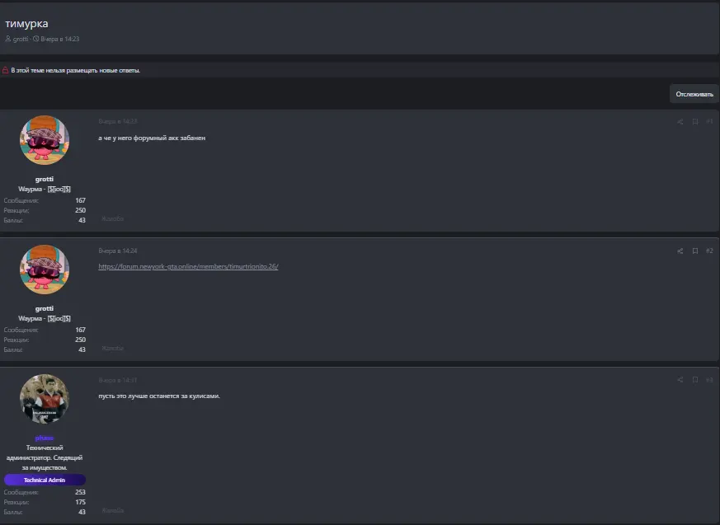720x525 pixels.
Task: Click username grotti under first post avatar
Action: pos(45,179)
